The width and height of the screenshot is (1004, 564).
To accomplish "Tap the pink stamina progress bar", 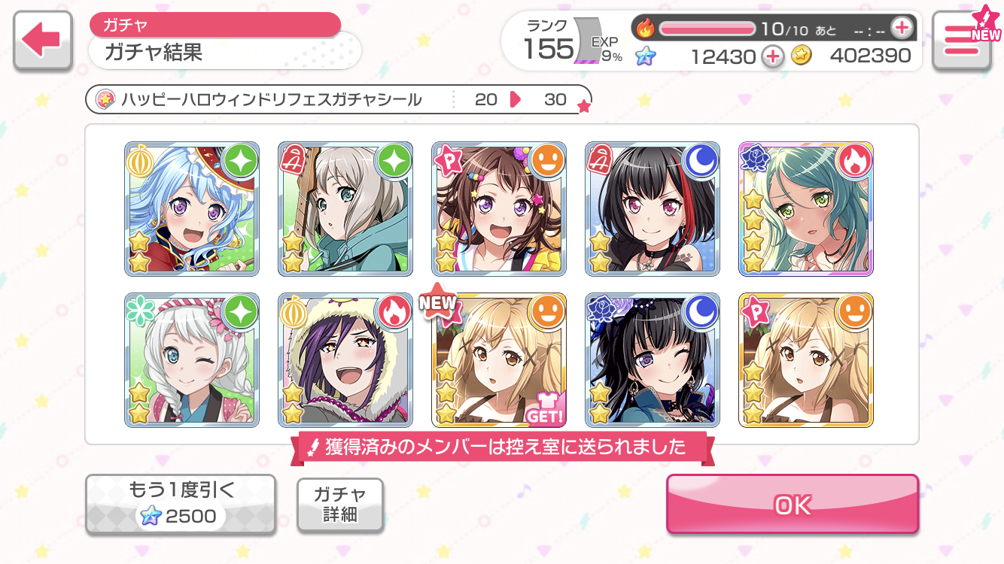I will point(707,29).
